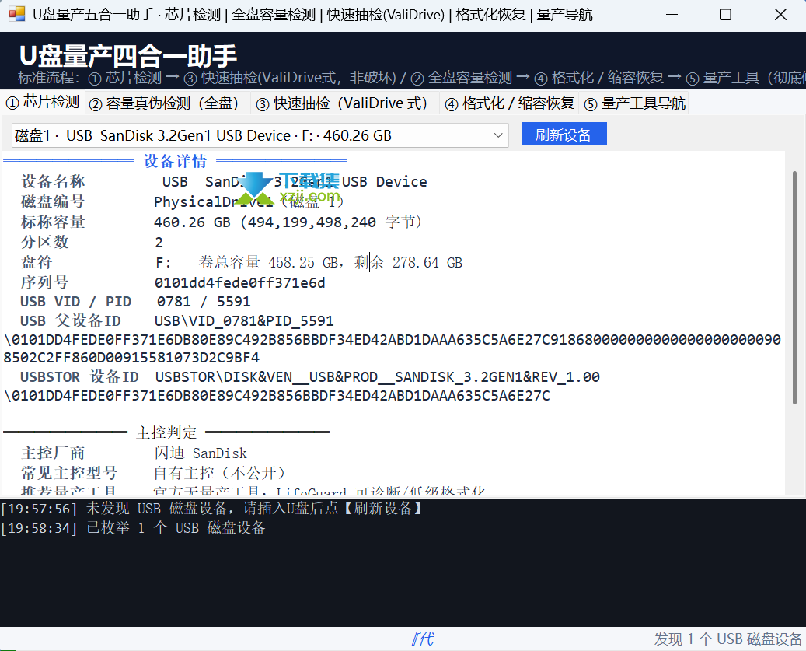The width and height of the screenshot is (806, 651).
Task: Click the USB\VID_0781&PID_5591 parent ID
Action: pyautogui.click(x=244, y=321)
